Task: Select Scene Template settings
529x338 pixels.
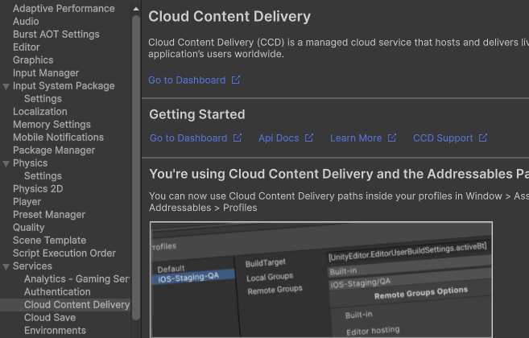Action: (x=49, y=240)
